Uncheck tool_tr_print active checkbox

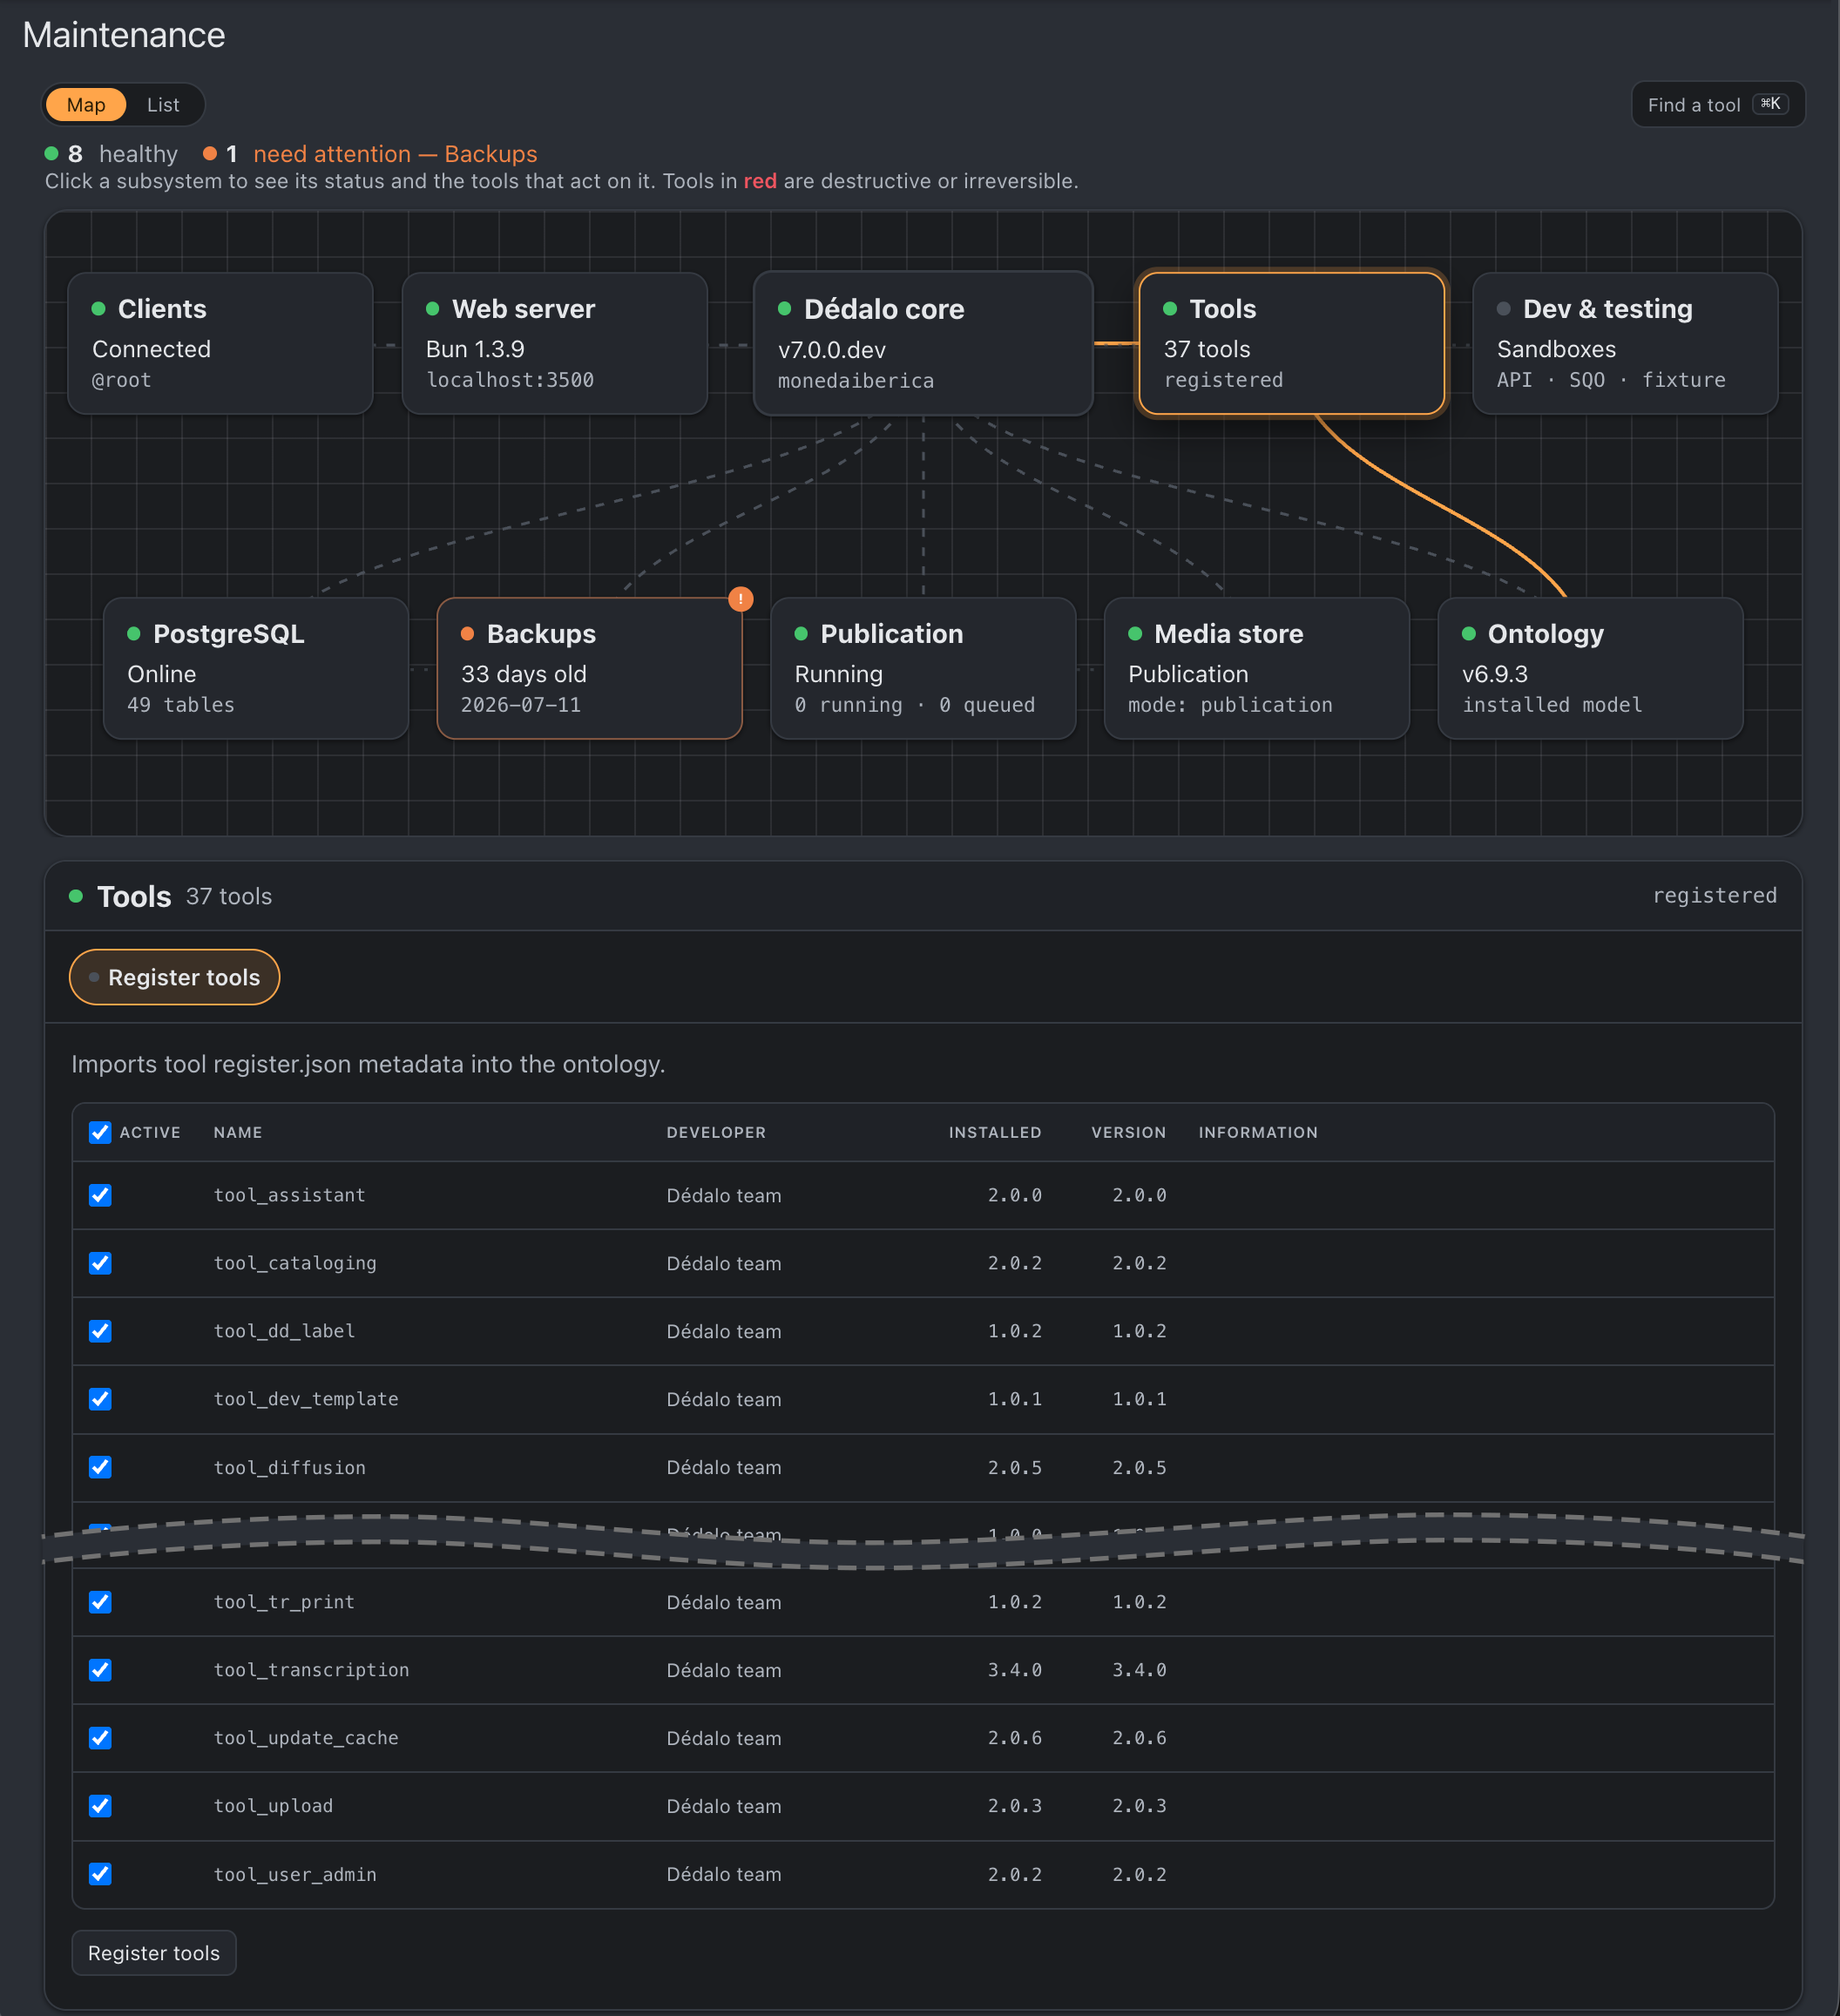tap(100, 1602)
